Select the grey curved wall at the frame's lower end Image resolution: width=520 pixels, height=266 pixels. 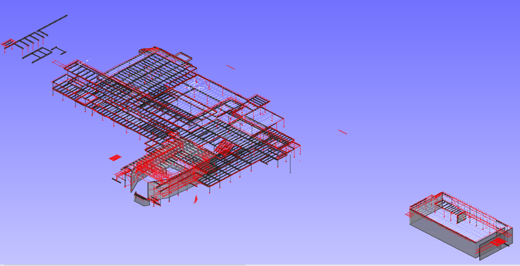pyautogui.click(x=142, y=200)
